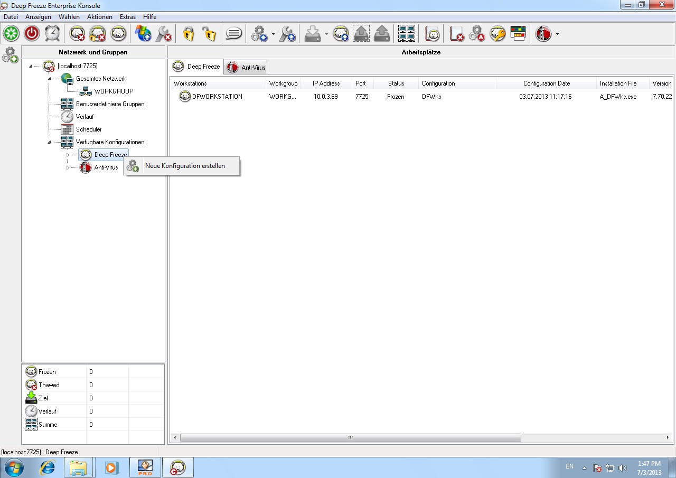Collapse the Gesamtes Netzwerk tree node
The height and width of the screenshot is (478, 676).
[49, 79]
